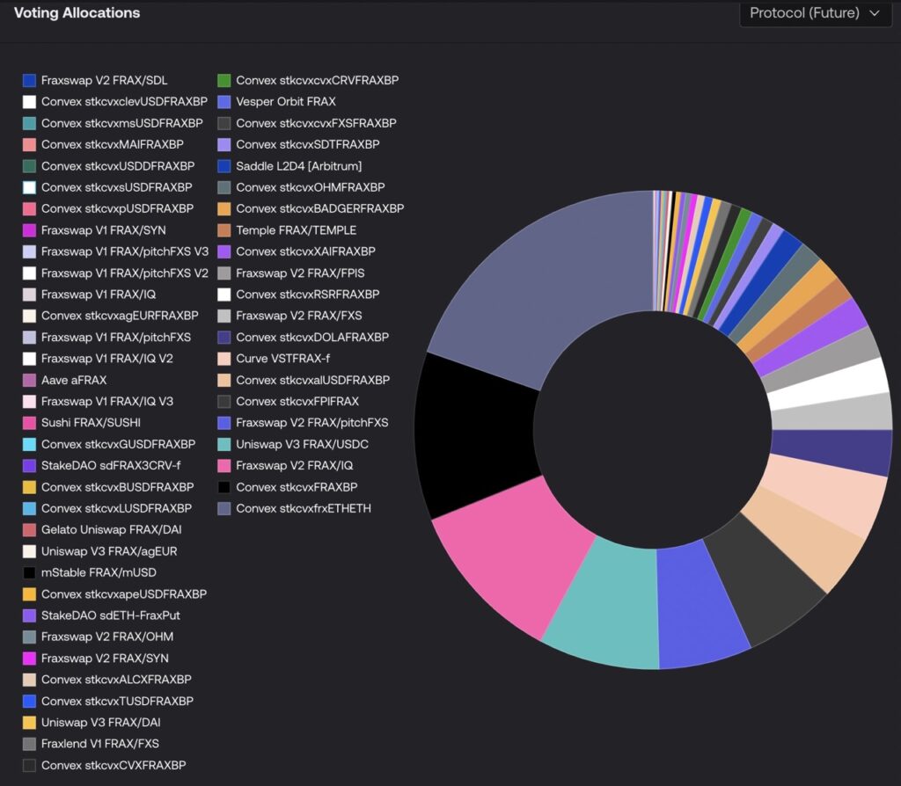Click legend label Convex stkcvxclevUSDFRAXBP
This screenshot has height=786, width=901.
pyautogui.click(x=124, y=102)
